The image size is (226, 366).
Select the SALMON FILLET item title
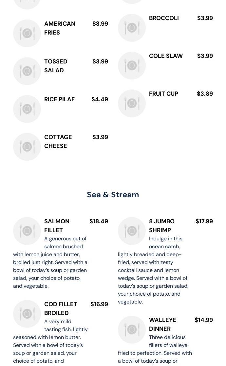click(57, 226)
